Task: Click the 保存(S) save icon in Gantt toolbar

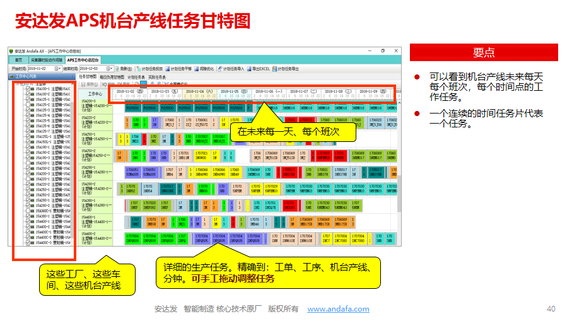Action: point(83,85)
